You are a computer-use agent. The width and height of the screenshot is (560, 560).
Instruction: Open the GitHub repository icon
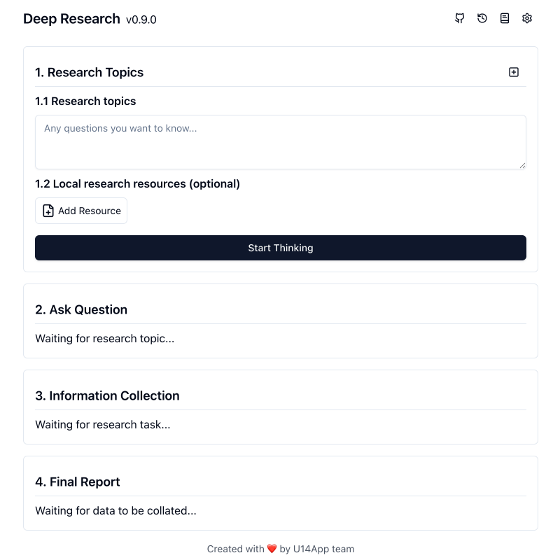[x=460, y=19]
